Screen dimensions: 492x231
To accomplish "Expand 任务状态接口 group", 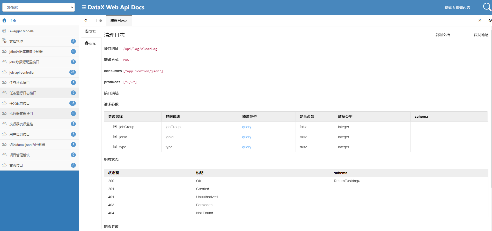I will pyautogui.click(x=39, y=83).
